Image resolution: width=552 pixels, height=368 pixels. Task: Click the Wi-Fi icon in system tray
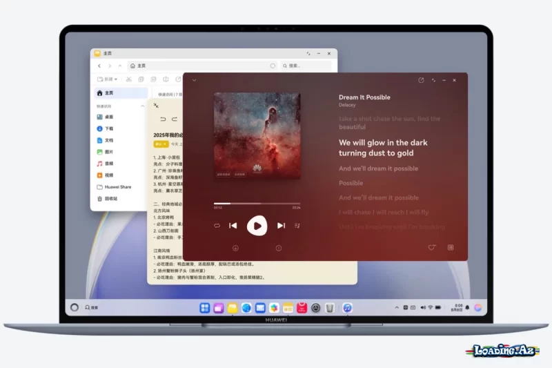coord(430,307)
